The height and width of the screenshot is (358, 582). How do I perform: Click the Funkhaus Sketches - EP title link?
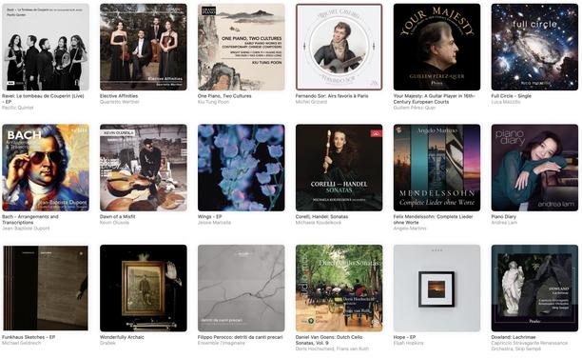pos(29,337)
